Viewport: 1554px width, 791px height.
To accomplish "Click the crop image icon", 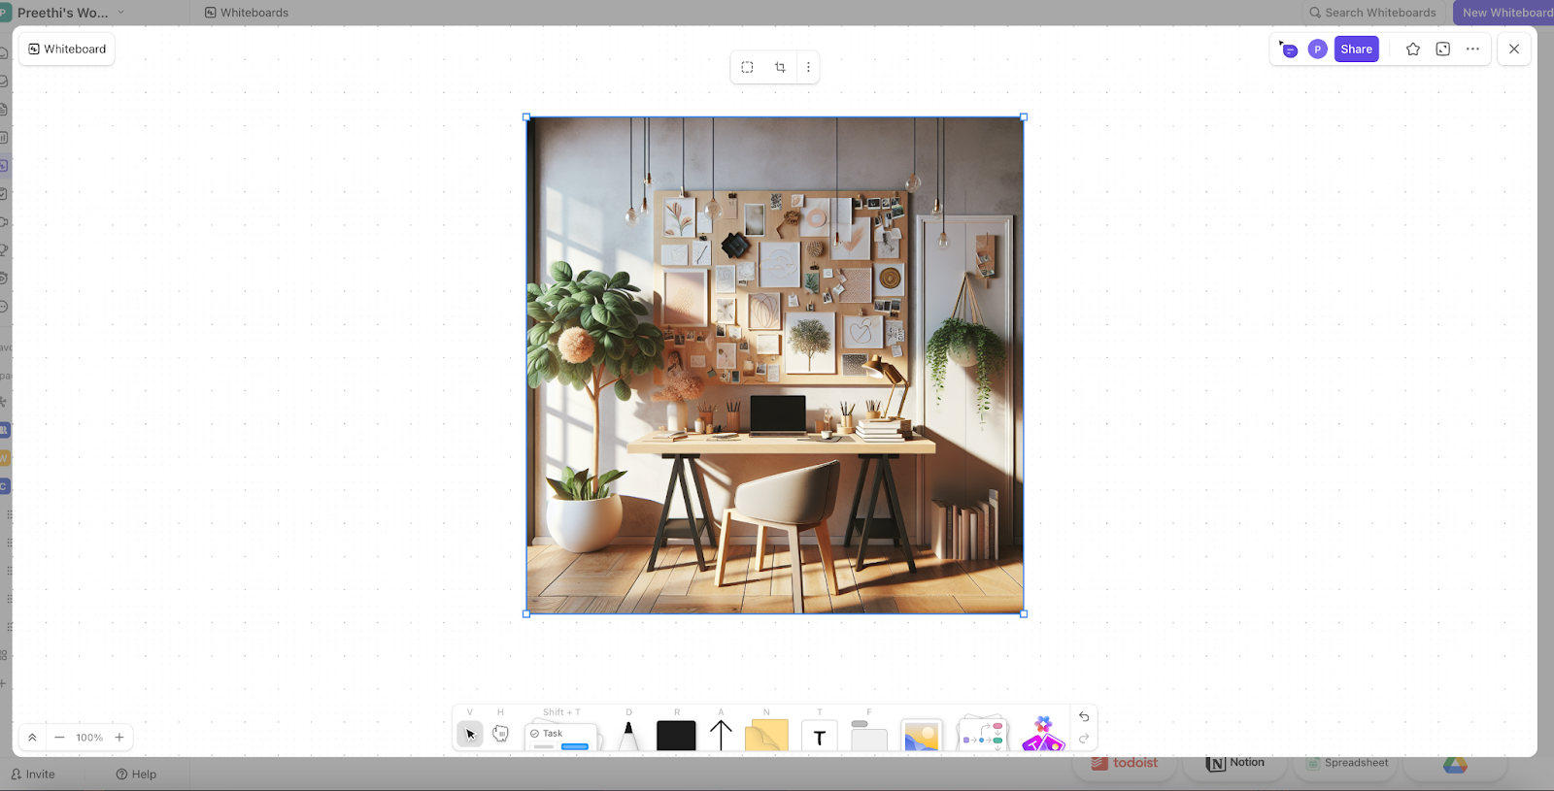I will pyautogui.click(x=780, y=68).
